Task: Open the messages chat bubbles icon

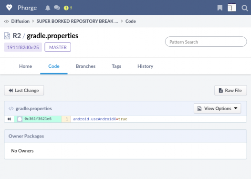Action: pos(57,8)
